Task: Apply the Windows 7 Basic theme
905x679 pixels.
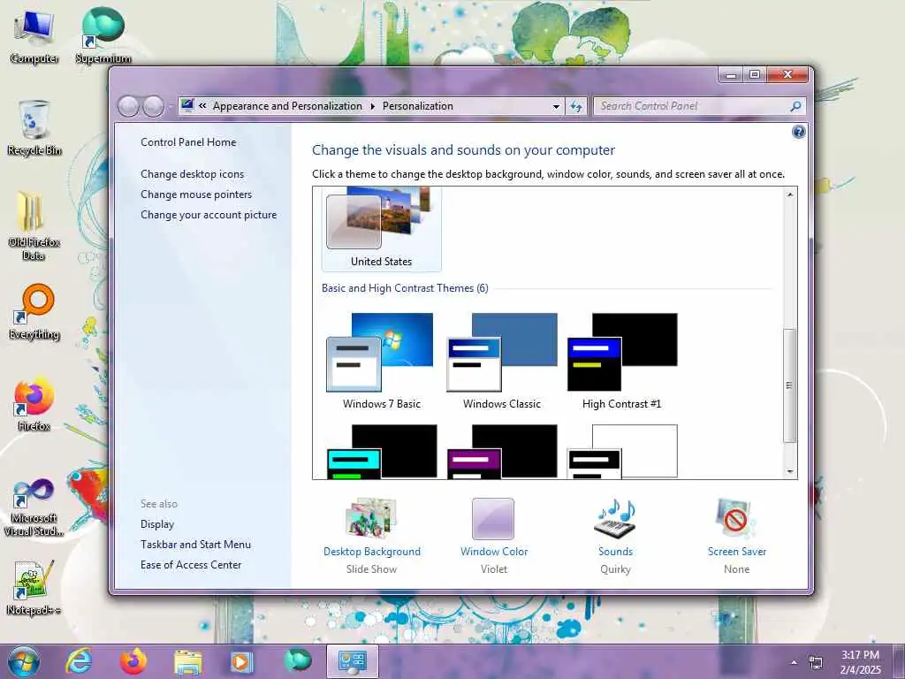Action: click(382, 361)
